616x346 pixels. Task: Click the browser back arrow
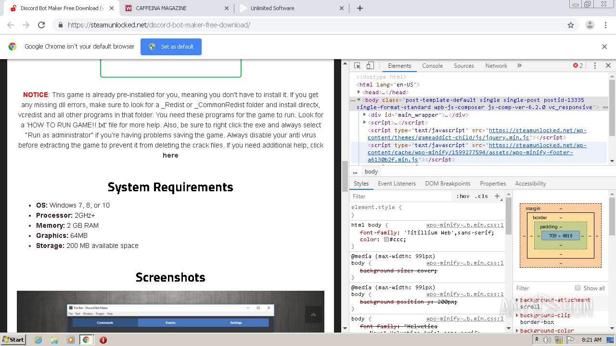[x=11, y=25]
